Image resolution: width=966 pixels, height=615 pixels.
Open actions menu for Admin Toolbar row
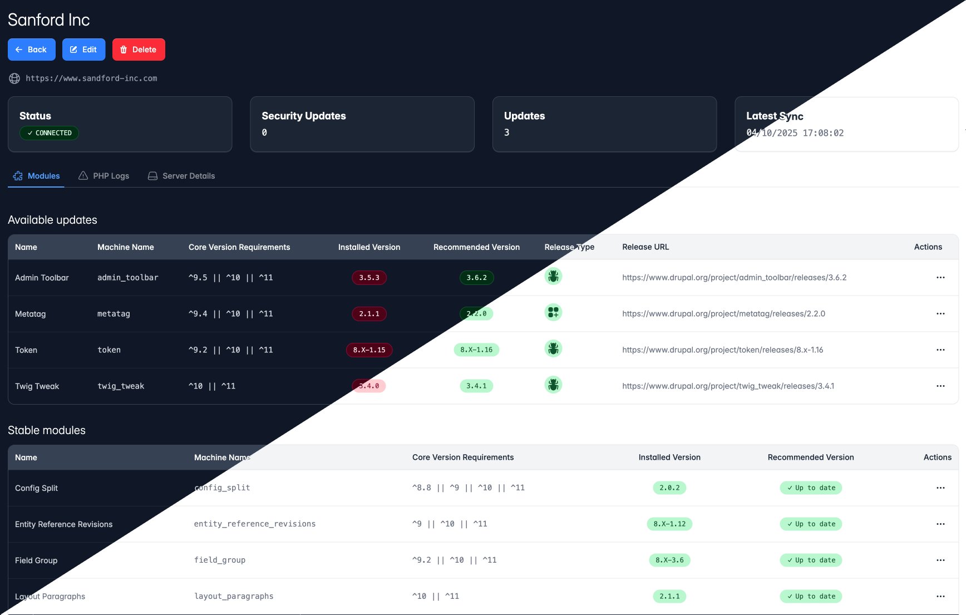(940, 278)
